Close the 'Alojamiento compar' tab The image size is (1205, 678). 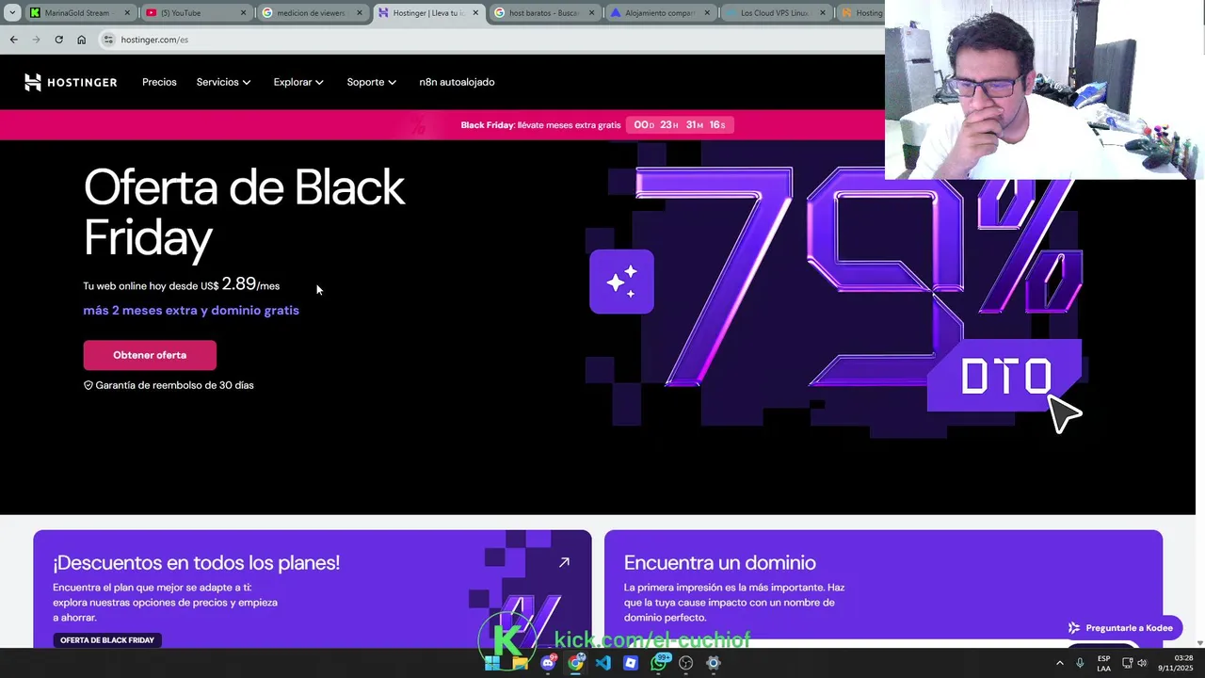point(707,13)
